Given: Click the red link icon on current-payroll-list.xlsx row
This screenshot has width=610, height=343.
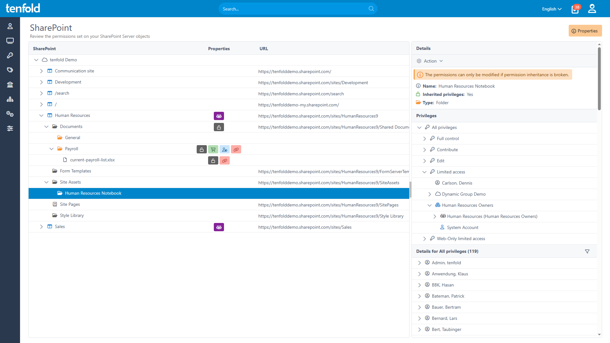Looking at the screenshot, I should tap(225, 160).
